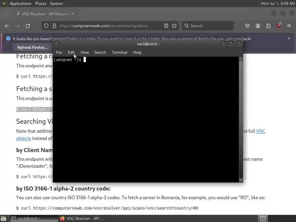Open the terminal Edit menu
This screenshot has width=296, height=222.
pyautogui.click(x=71, y=53)
